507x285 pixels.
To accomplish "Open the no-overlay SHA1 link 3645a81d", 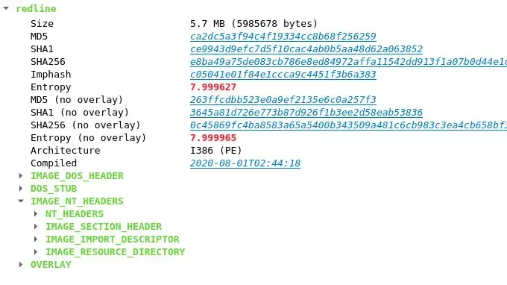I will coord(306,112).
